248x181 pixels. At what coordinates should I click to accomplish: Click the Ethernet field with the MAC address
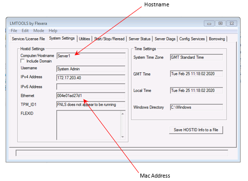(91, 95)
